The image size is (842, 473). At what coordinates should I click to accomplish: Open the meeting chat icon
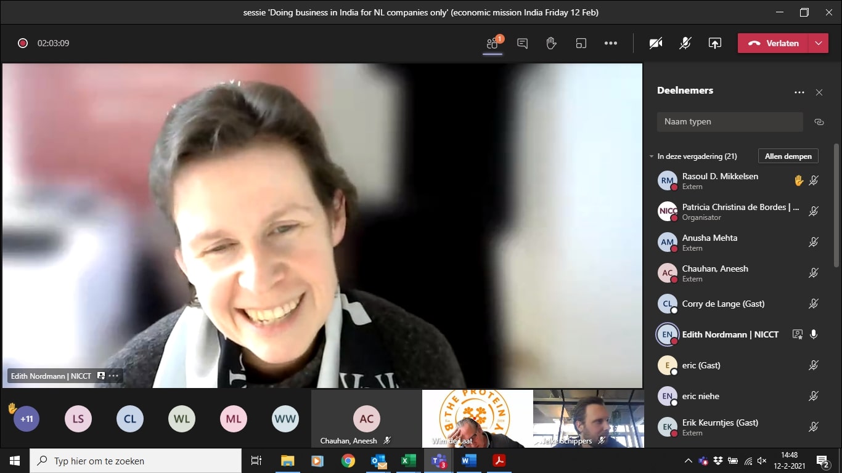coord(522,43)
